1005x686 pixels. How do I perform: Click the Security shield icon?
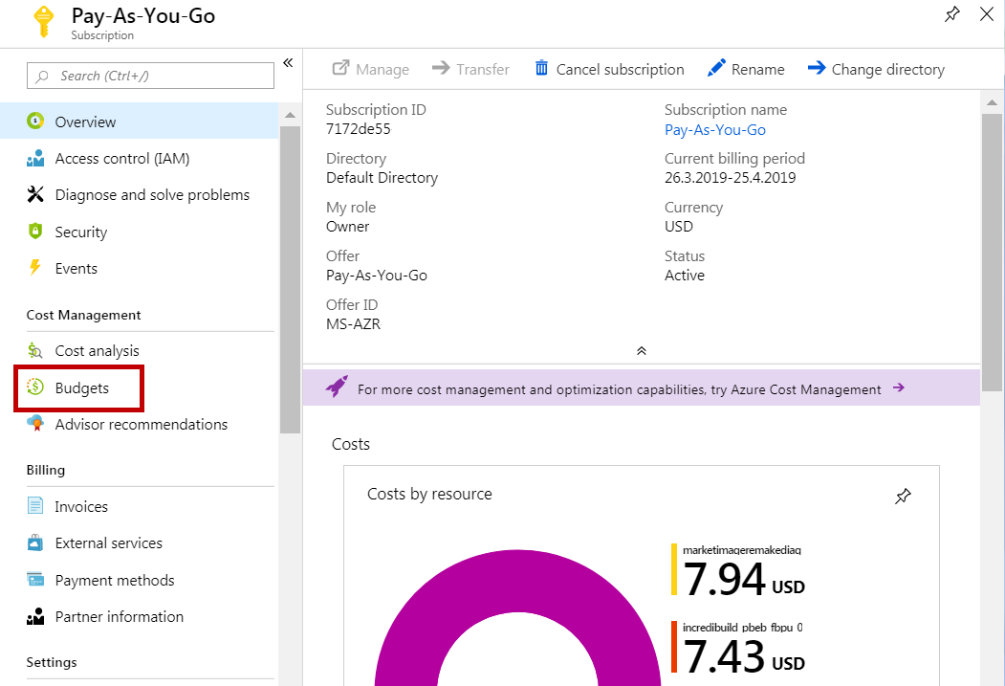point(35,232)
